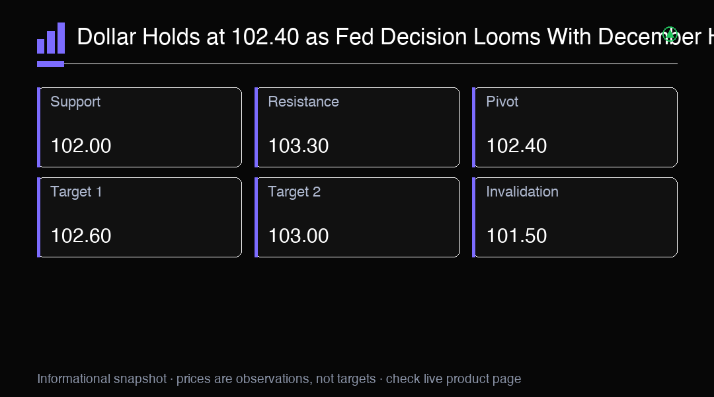
Task: Click the 103.00 target value
Action: [x=298, y=236]
